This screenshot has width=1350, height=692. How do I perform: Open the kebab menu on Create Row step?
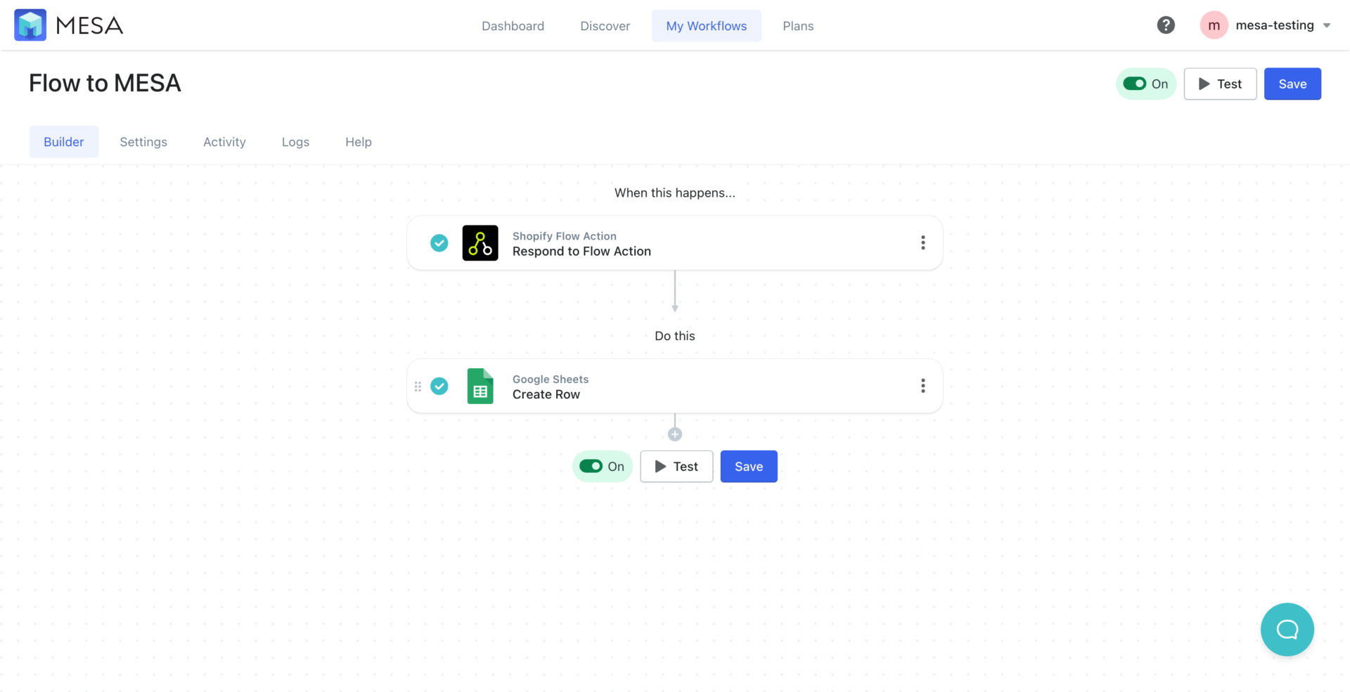(923, 386)
